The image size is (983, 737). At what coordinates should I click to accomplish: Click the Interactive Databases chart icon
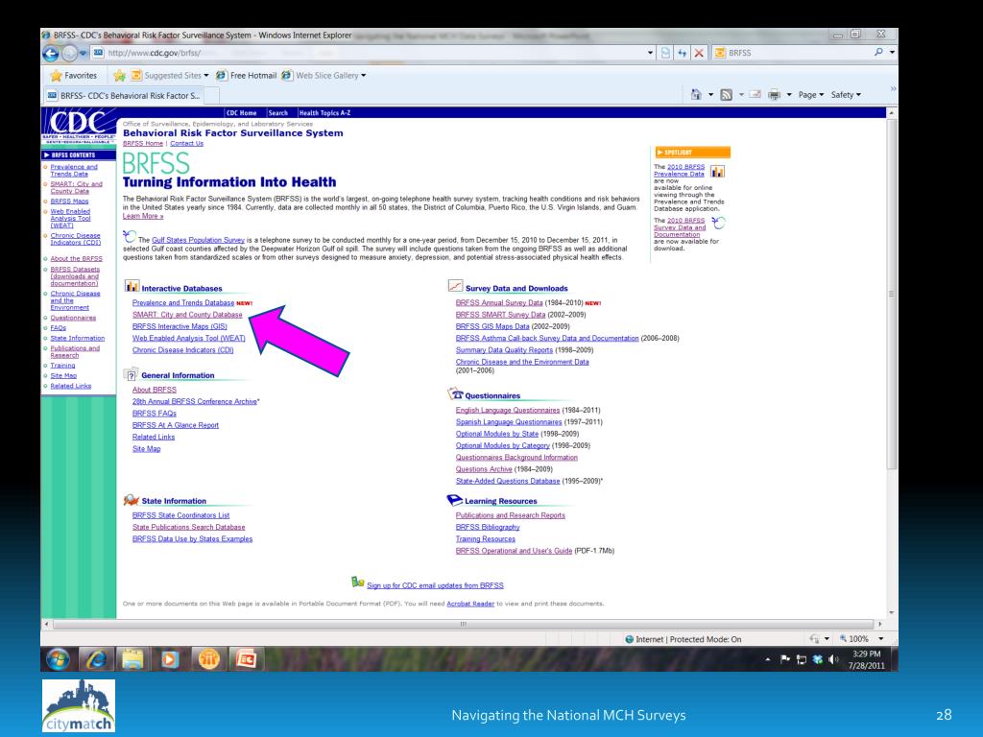tap(132, 286)
